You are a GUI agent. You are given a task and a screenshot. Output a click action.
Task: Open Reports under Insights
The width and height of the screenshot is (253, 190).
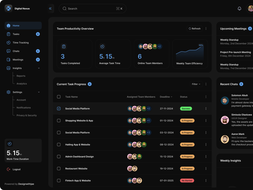tap(21, 76)
